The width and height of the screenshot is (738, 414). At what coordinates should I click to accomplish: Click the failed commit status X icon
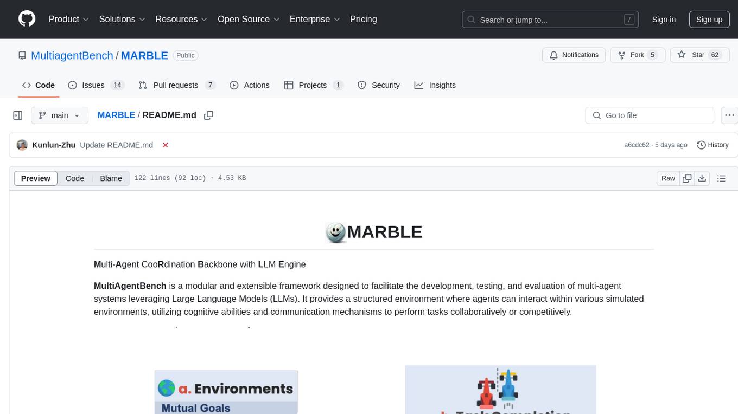coord(166,145)
